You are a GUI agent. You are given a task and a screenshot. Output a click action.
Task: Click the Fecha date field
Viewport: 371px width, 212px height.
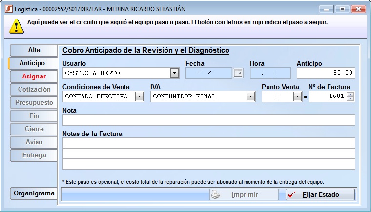(x=208, y=73)
